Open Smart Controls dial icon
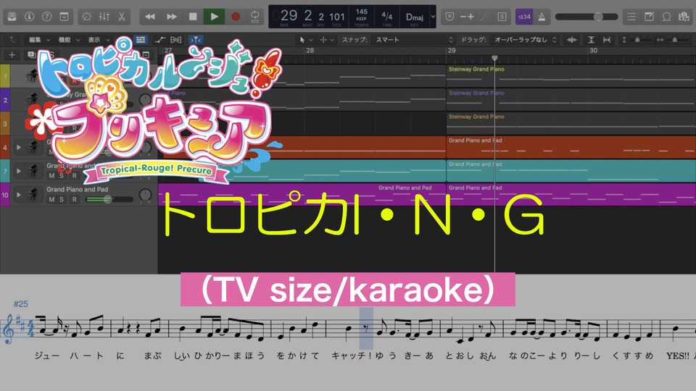This screenshot has width=696, height=391. [86, 17]
